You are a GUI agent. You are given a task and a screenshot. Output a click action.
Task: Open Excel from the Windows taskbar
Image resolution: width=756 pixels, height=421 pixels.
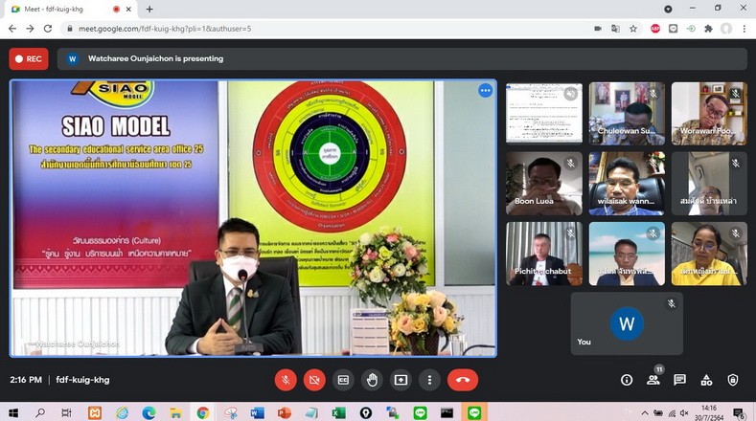point(338,412)
